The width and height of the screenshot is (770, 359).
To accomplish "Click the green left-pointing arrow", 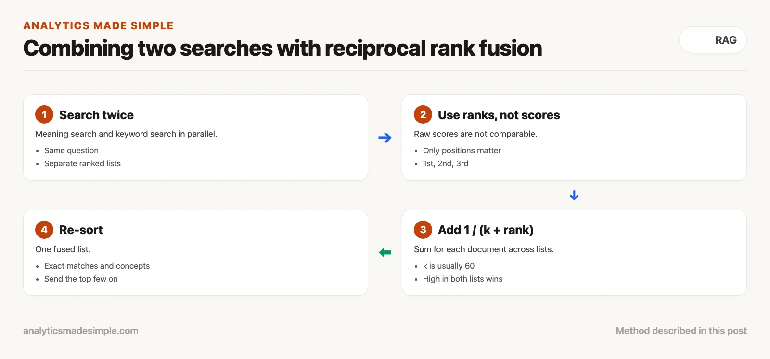I will pyautogui.click(x=385, y=252).
